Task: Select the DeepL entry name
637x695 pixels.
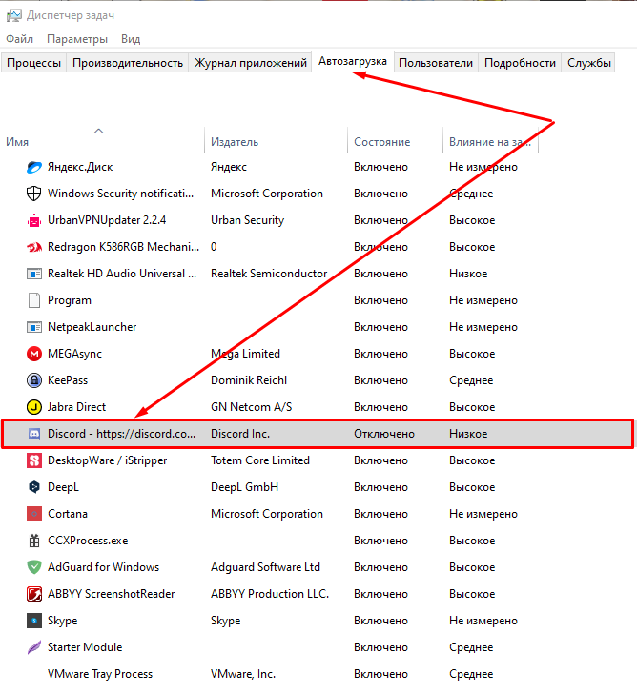Action: pyautogui.click(x=63, y=487)
